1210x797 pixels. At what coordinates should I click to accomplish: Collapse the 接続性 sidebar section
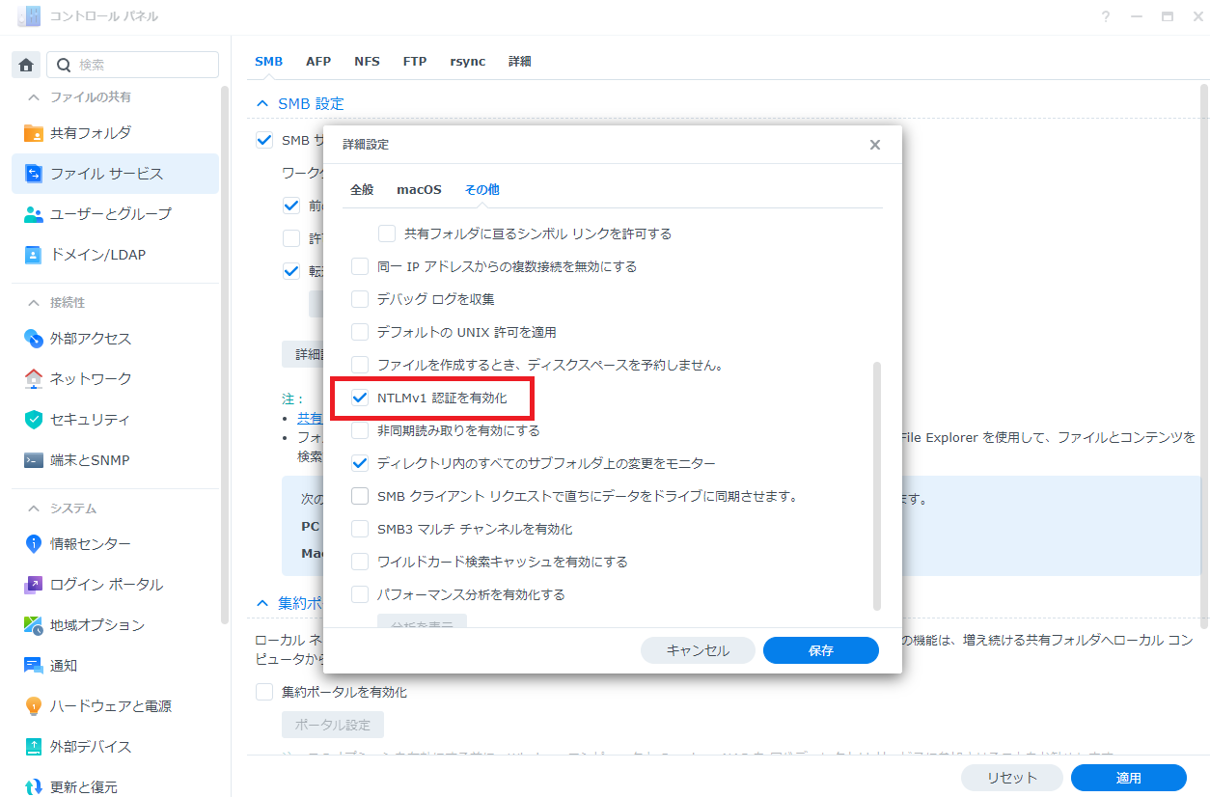click(34, 303)
